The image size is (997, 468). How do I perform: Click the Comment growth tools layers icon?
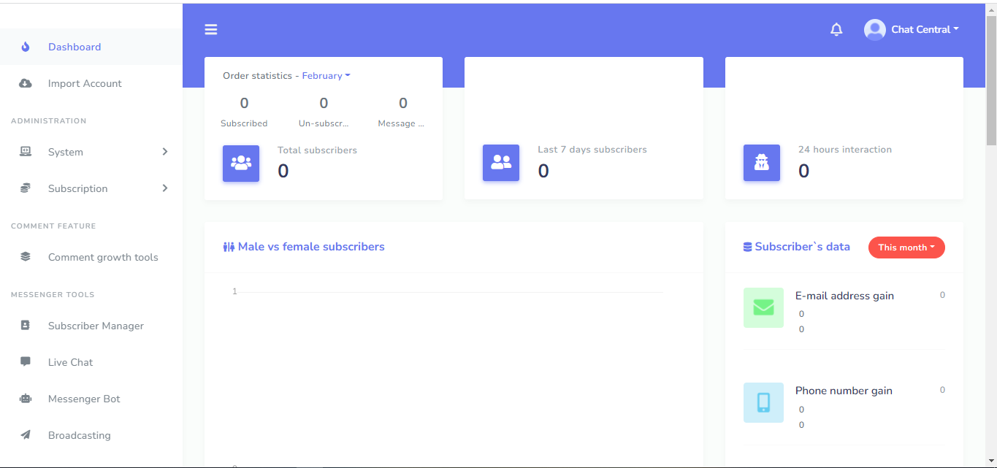tap(26, 256)
